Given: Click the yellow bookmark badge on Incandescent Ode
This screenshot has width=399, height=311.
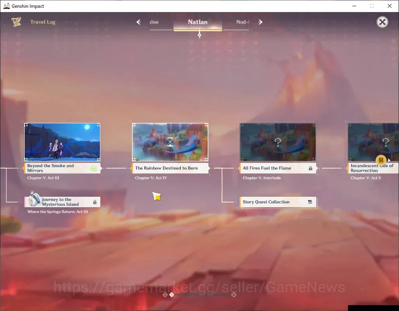Looking at the screenshot, I should [381, 160].
